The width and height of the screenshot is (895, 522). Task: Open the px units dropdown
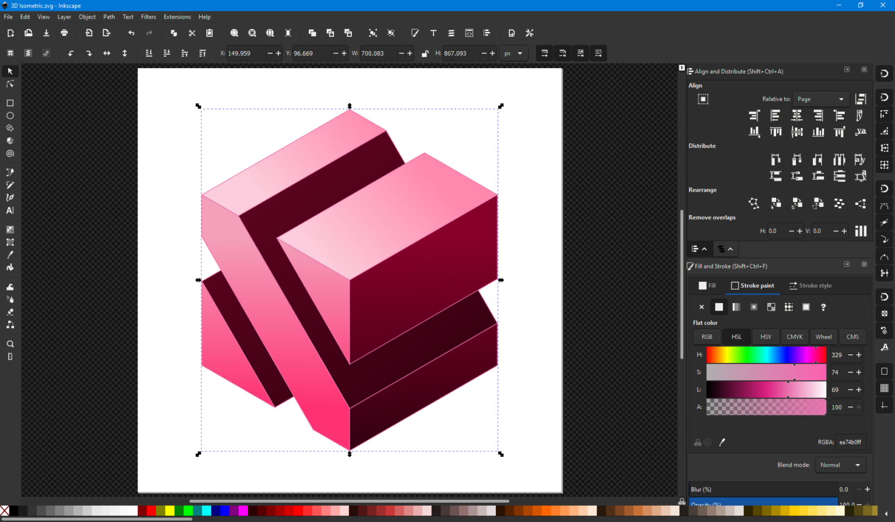tap(513, 53)
